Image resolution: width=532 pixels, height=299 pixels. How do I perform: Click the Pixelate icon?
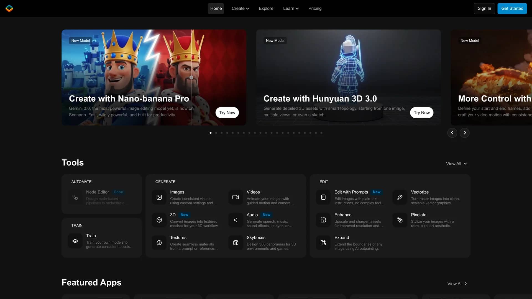click(400, 220)
